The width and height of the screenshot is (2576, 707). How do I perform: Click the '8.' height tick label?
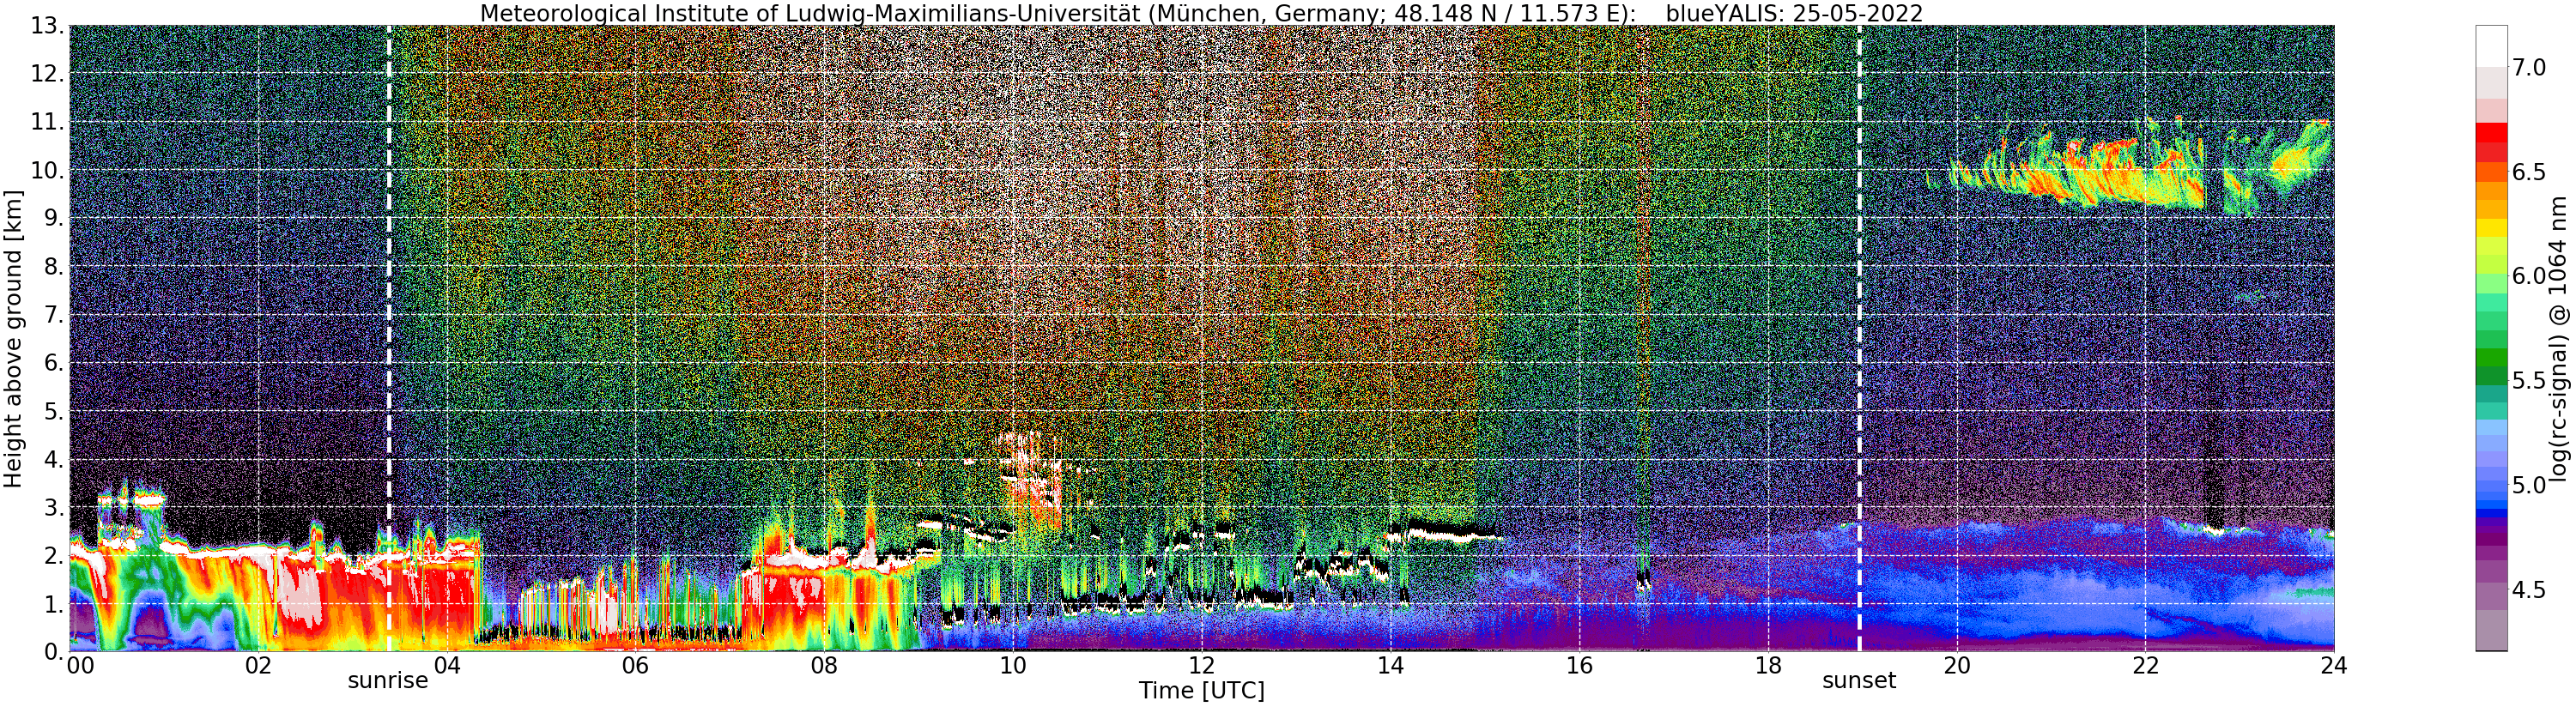click(x=54, y=266)
